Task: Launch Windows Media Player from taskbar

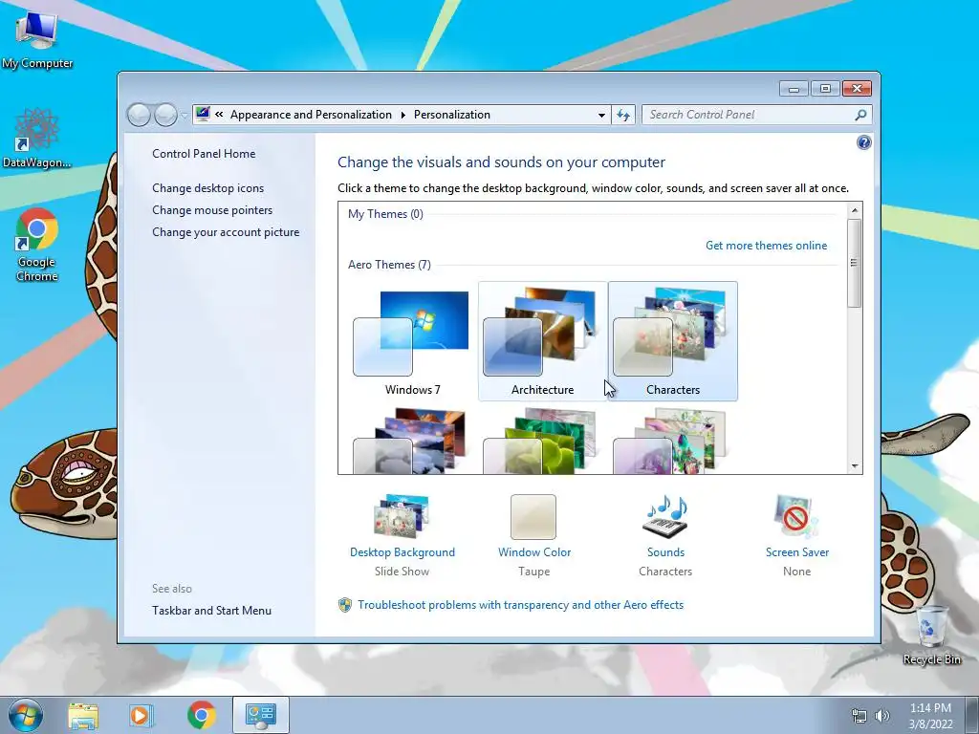Action: [x=141, y=715]
